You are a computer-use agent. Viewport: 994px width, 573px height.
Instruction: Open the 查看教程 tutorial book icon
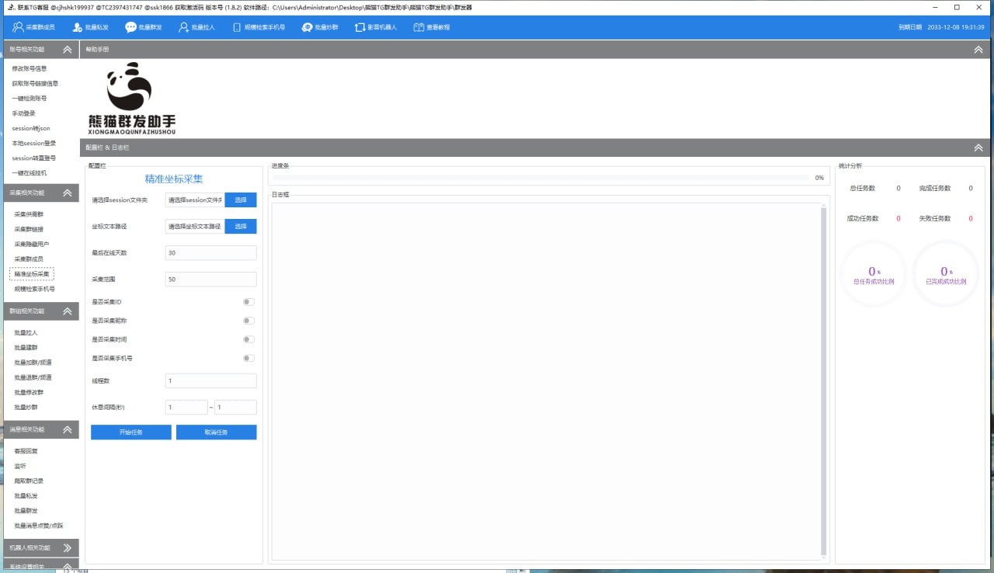point(419,27)
